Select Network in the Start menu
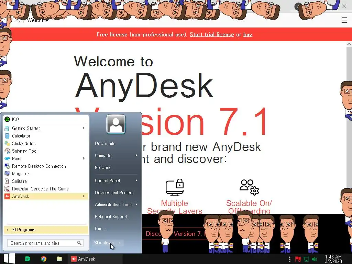The width and height of the screenshot is (352, 264). 102,167
